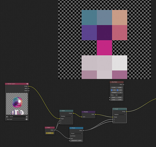
Task: Click the Power node's Value output socket
Action: coord(83,131)
